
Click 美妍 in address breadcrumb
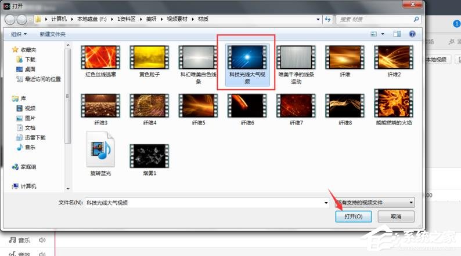pos(152,19)
